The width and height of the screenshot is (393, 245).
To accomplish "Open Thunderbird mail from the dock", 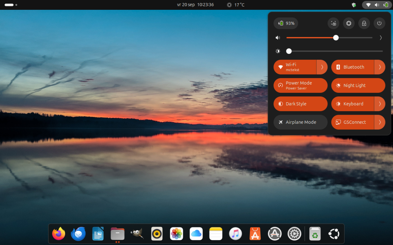I will (x=78, y=234).
